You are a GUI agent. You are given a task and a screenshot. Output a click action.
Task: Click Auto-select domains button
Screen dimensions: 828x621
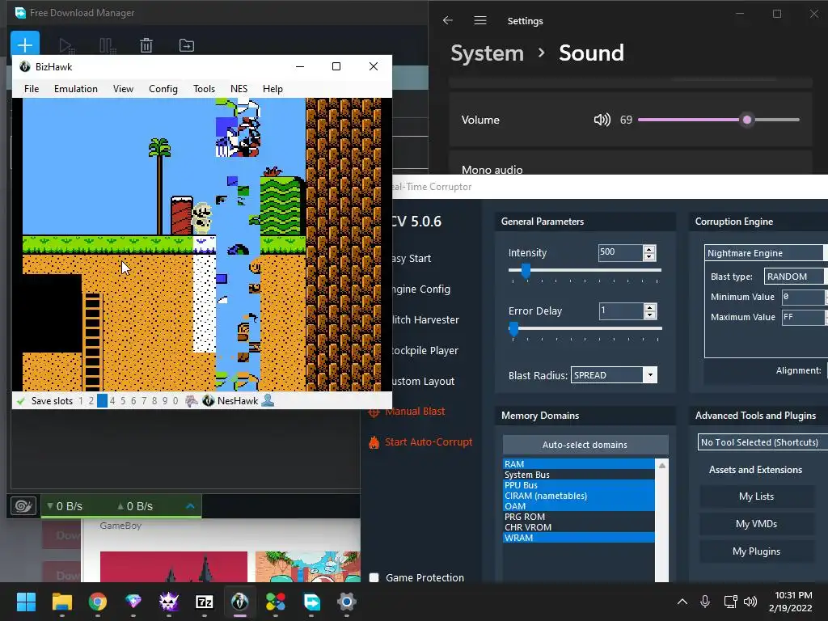[x=585, y=445]
